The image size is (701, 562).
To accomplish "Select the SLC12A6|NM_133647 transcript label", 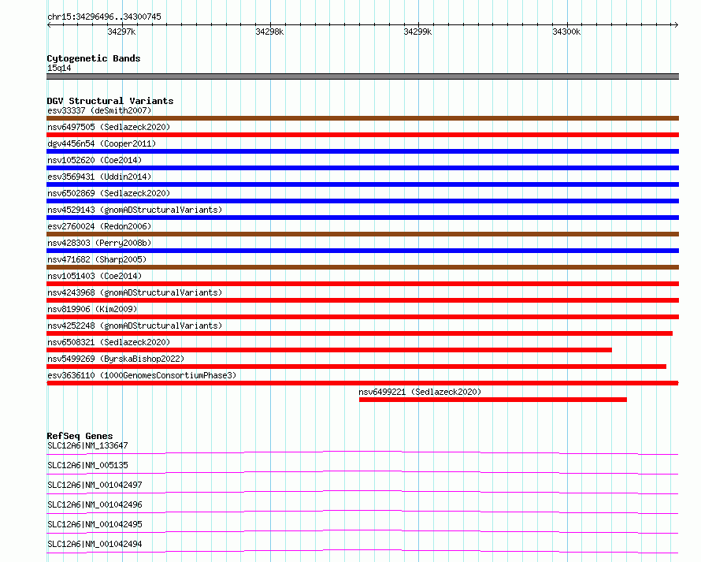I will (87, 445).
